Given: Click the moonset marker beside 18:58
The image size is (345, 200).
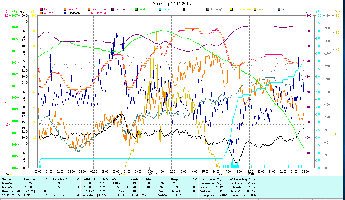Looking at the screenshot, I should [249, 174].
